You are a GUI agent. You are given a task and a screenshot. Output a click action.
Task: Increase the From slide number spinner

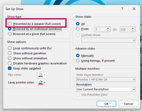[108, 28]
